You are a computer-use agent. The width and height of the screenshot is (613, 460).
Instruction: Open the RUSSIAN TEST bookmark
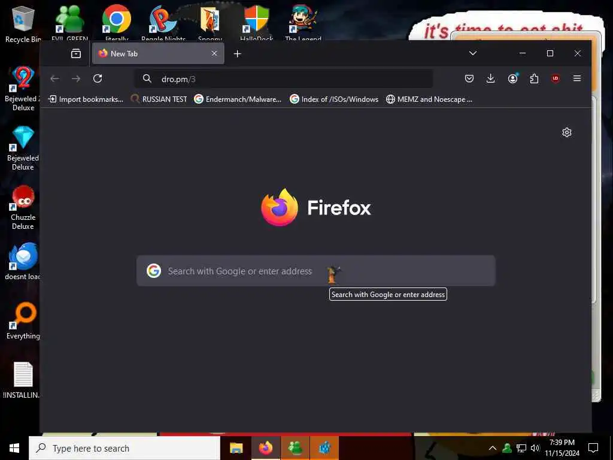point(159,99)
